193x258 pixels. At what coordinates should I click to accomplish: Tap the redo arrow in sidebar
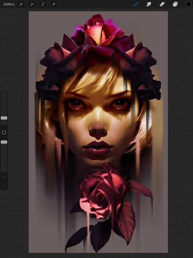click(4, 185)
